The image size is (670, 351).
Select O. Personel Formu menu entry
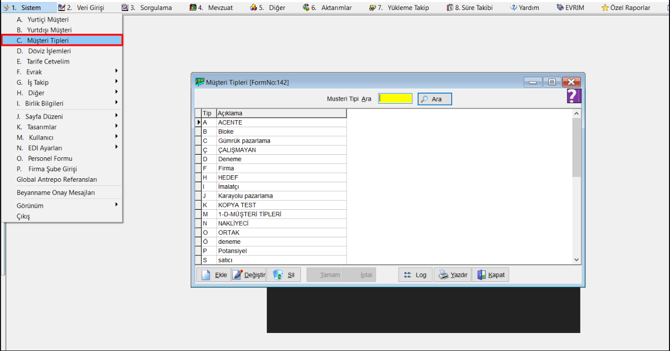(62, 159)
